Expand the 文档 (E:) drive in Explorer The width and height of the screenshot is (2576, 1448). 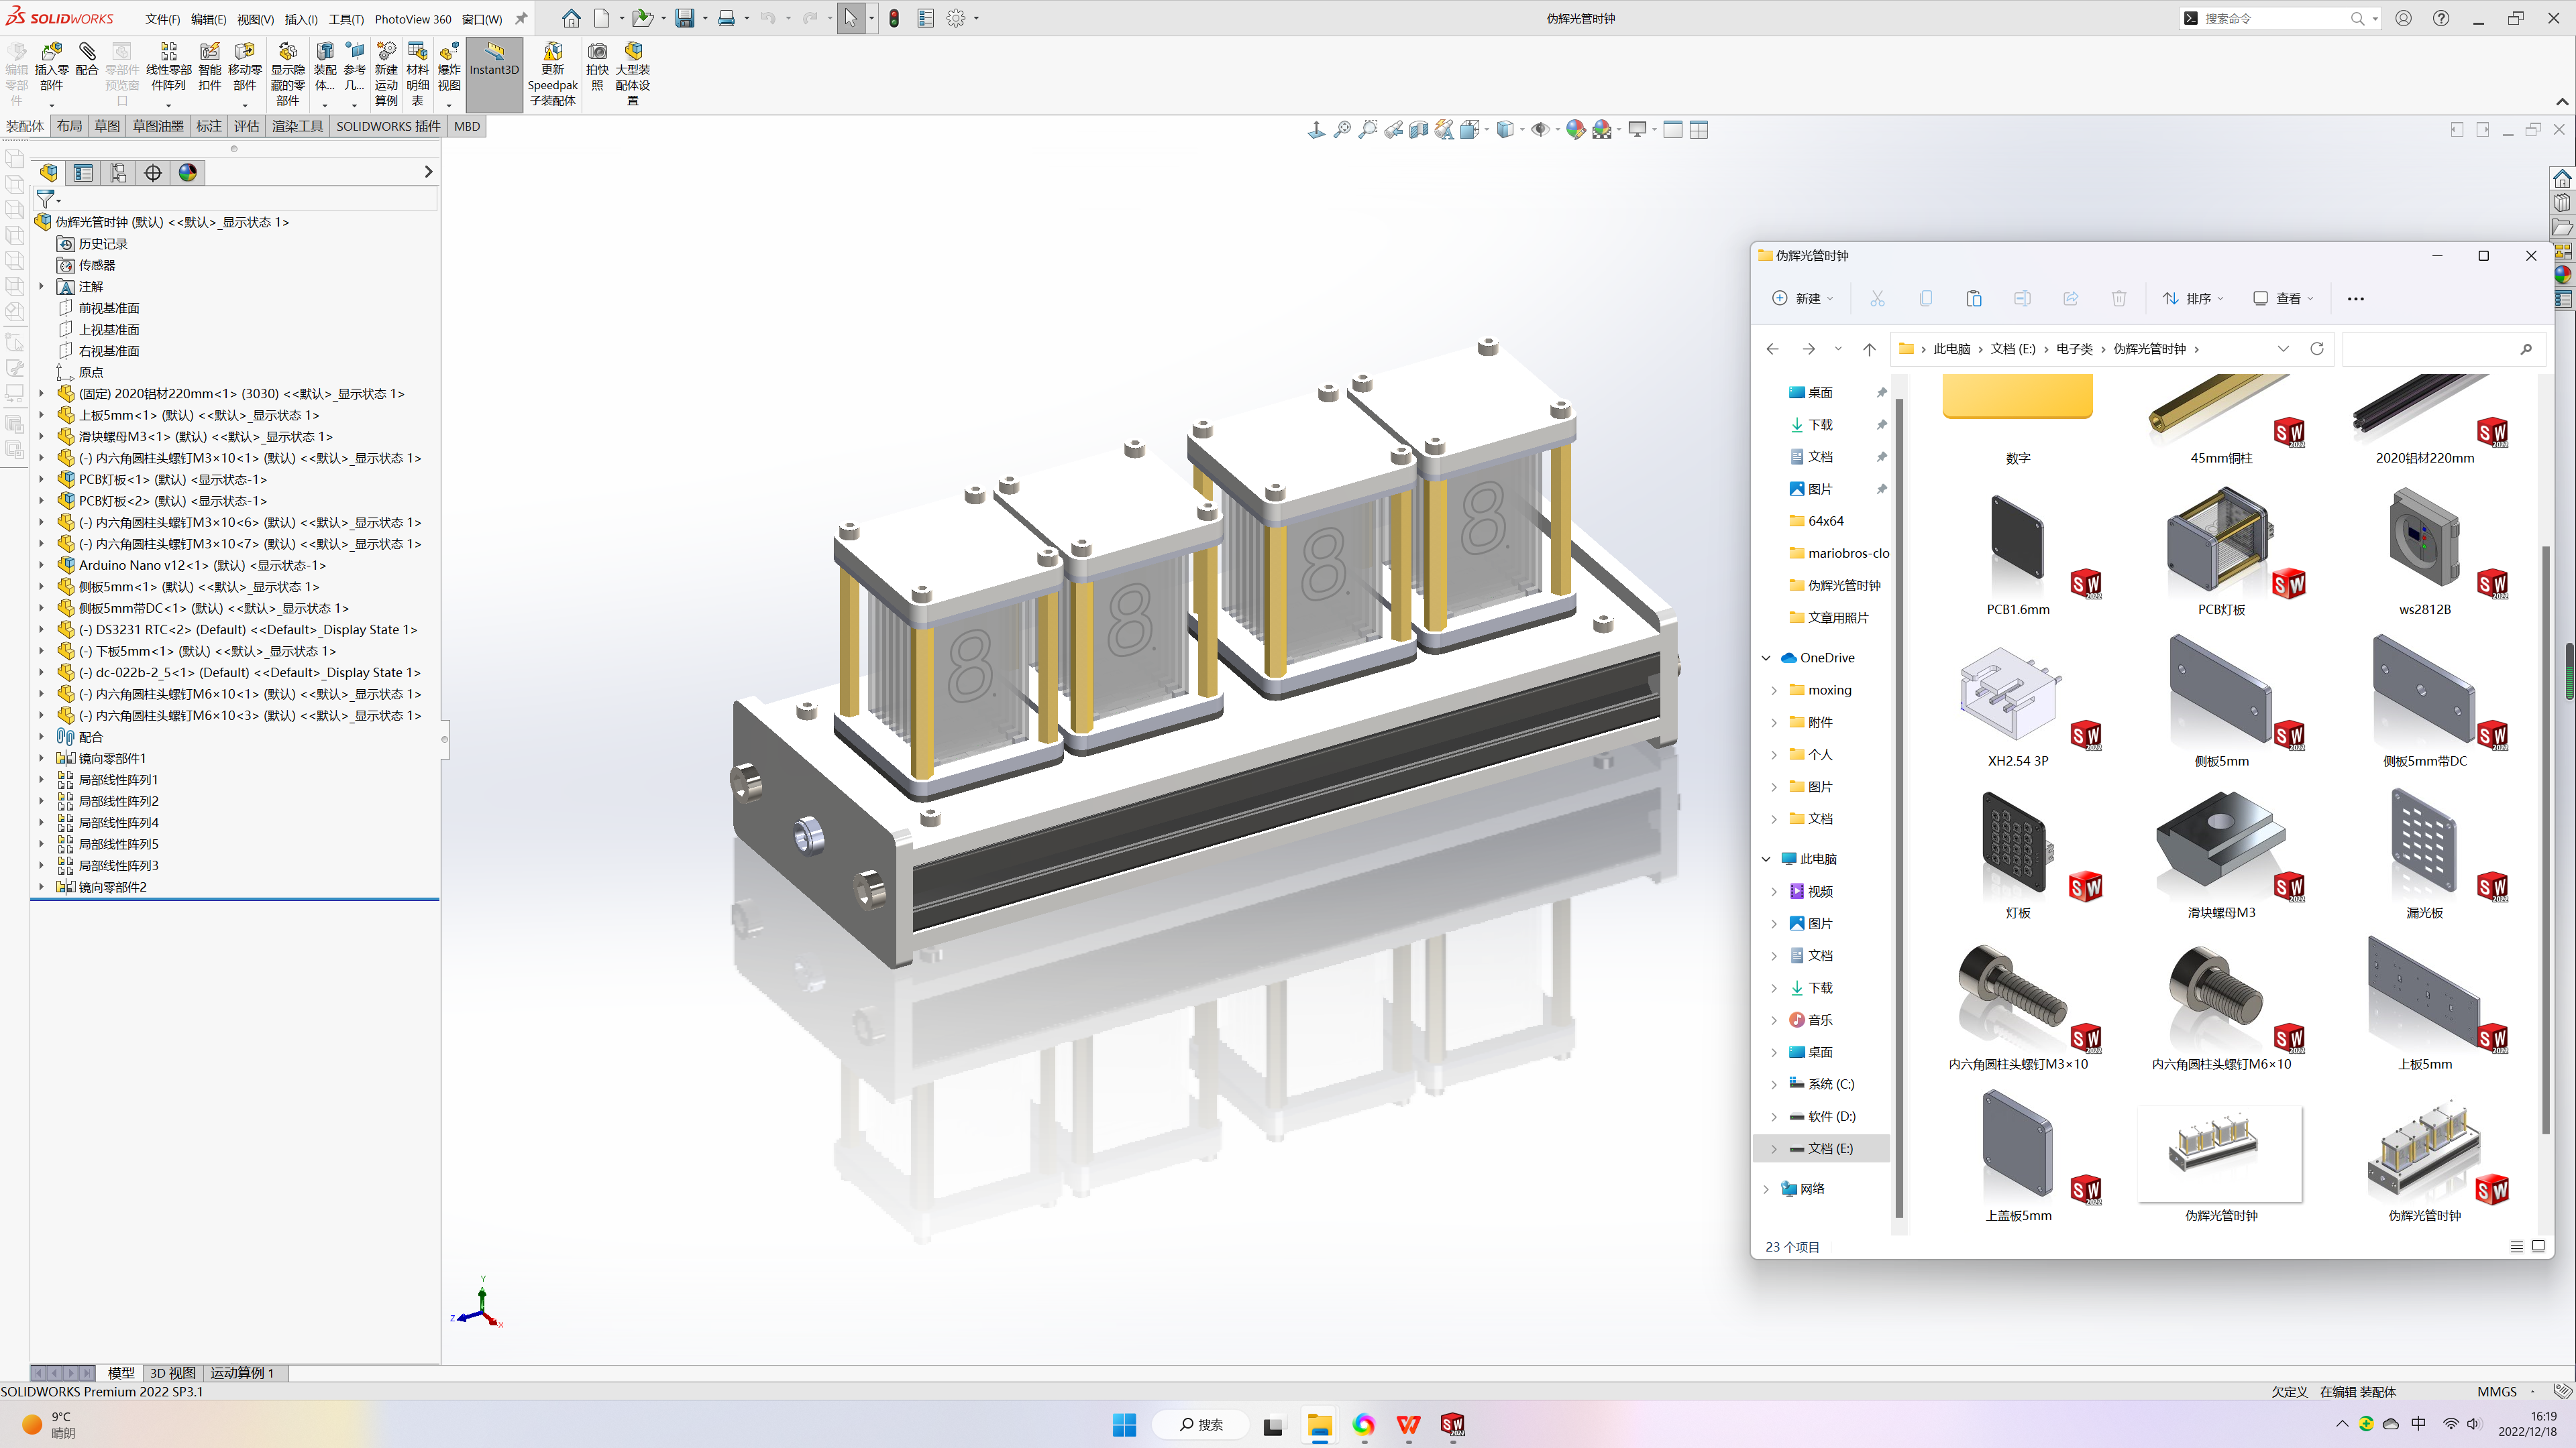(x=1774, y=1148)
